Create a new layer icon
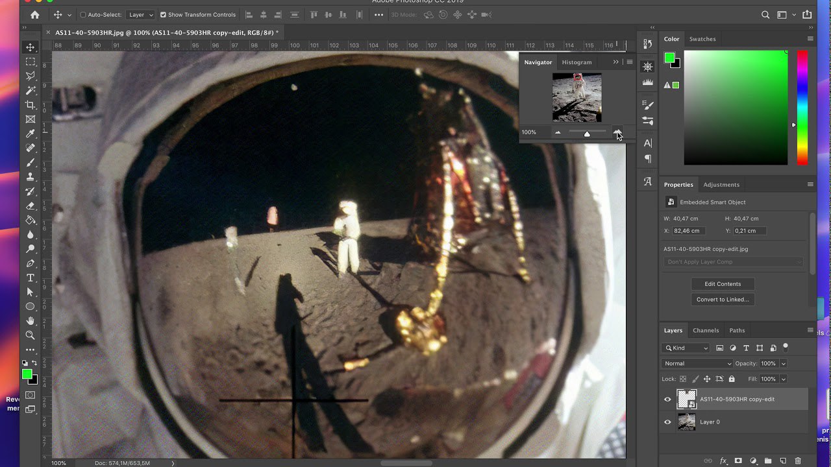Image resolution: width=831 pixels, height=467 pixels. pos(783,461)
